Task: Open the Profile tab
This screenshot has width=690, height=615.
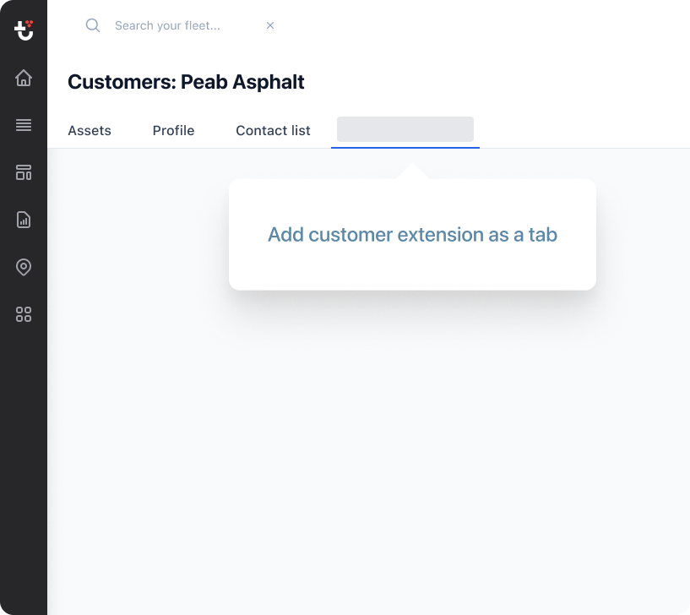Action: (173, 131)
